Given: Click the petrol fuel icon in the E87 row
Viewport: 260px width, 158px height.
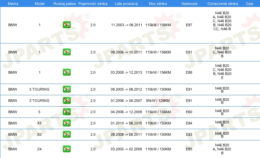Looking at the screenshot, I should [66, 25].
